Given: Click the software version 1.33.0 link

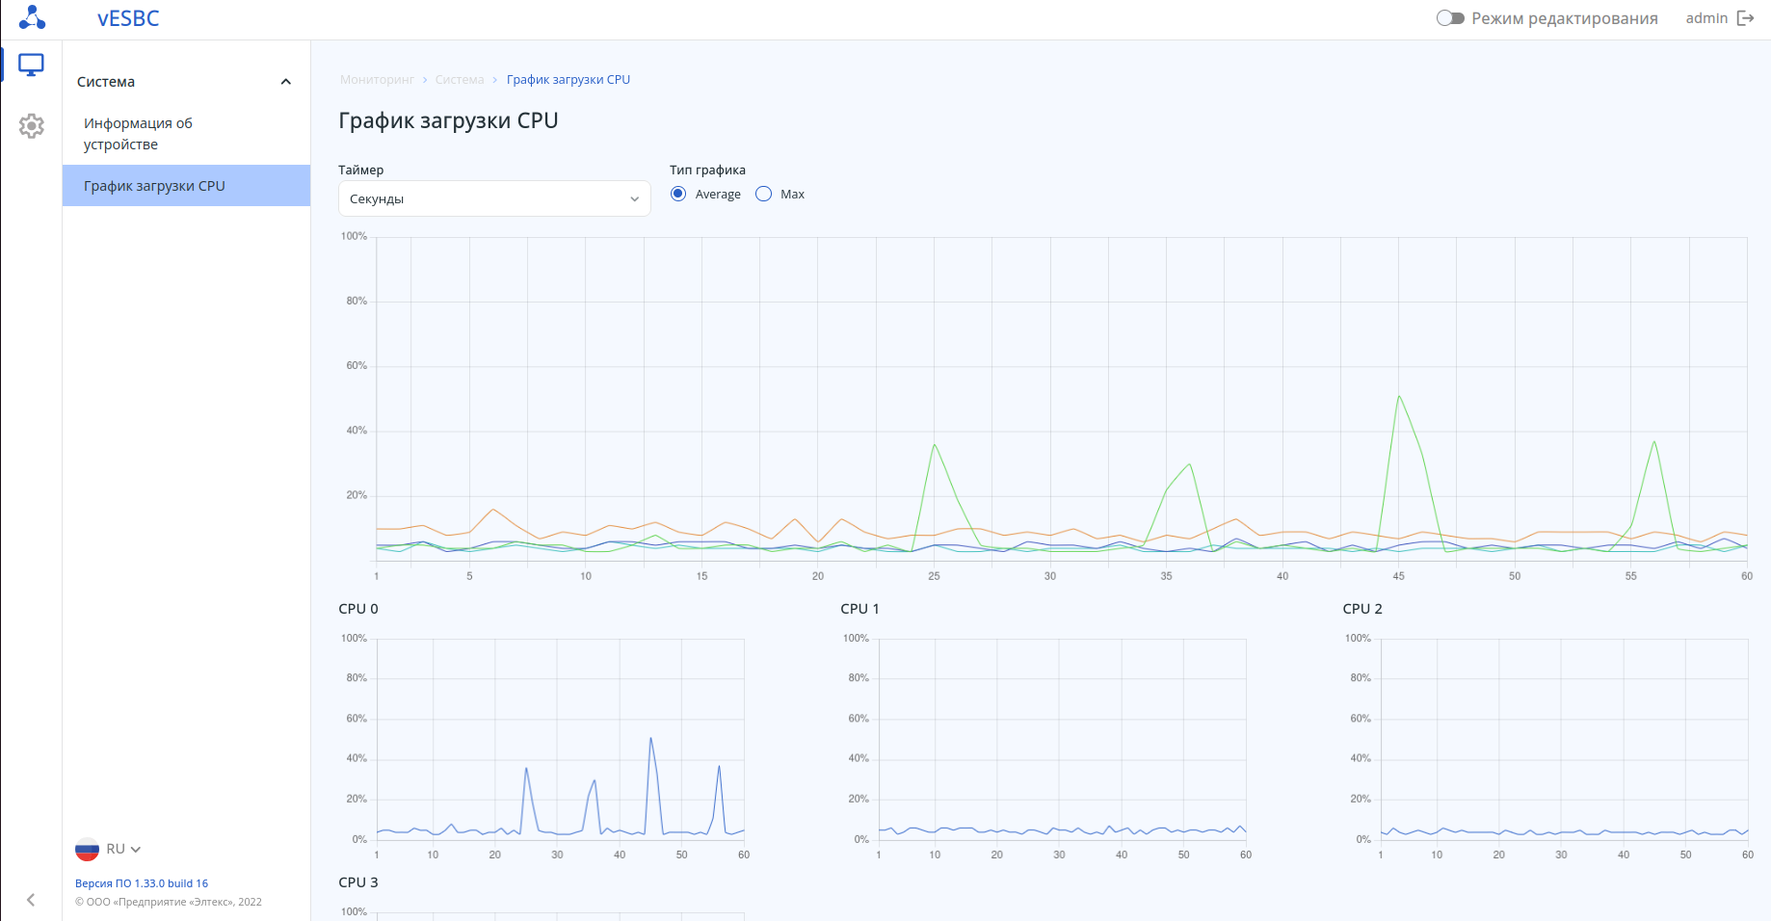Looking at the screenshot, I should (142, 883).
